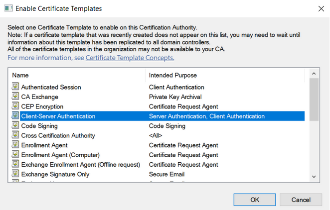Select the Cross Certification Authority name
This screenshot has width=330, height=210.
click(x=58, y=135)
